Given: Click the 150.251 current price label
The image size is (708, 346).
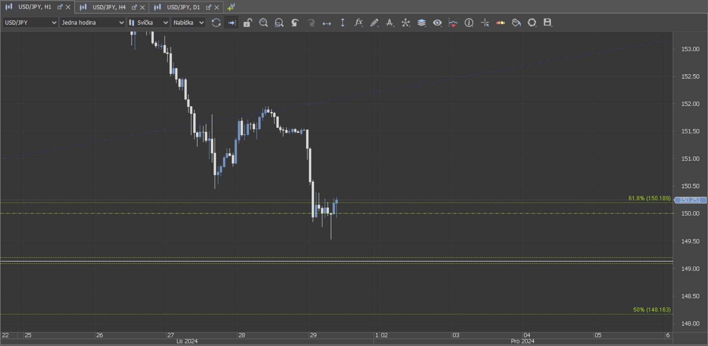Looking at the screenshot, I should [x=690, y=200].
